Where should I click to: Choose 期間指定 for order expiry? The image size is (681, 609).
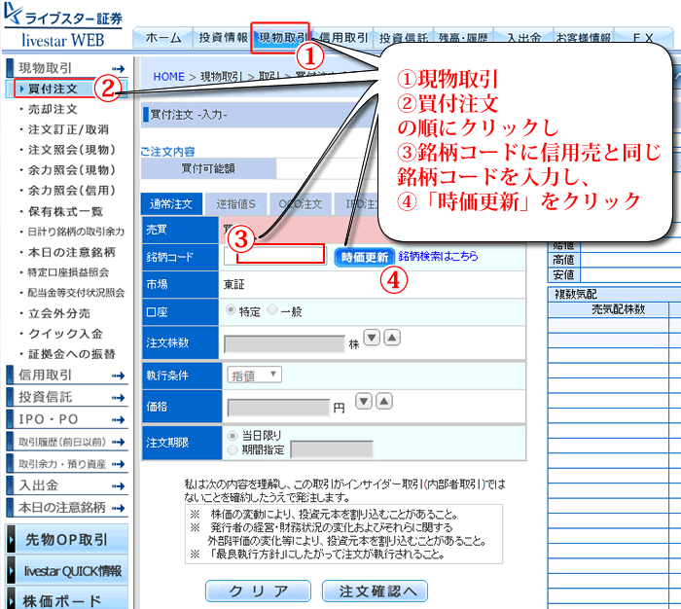tap(231, 449)
